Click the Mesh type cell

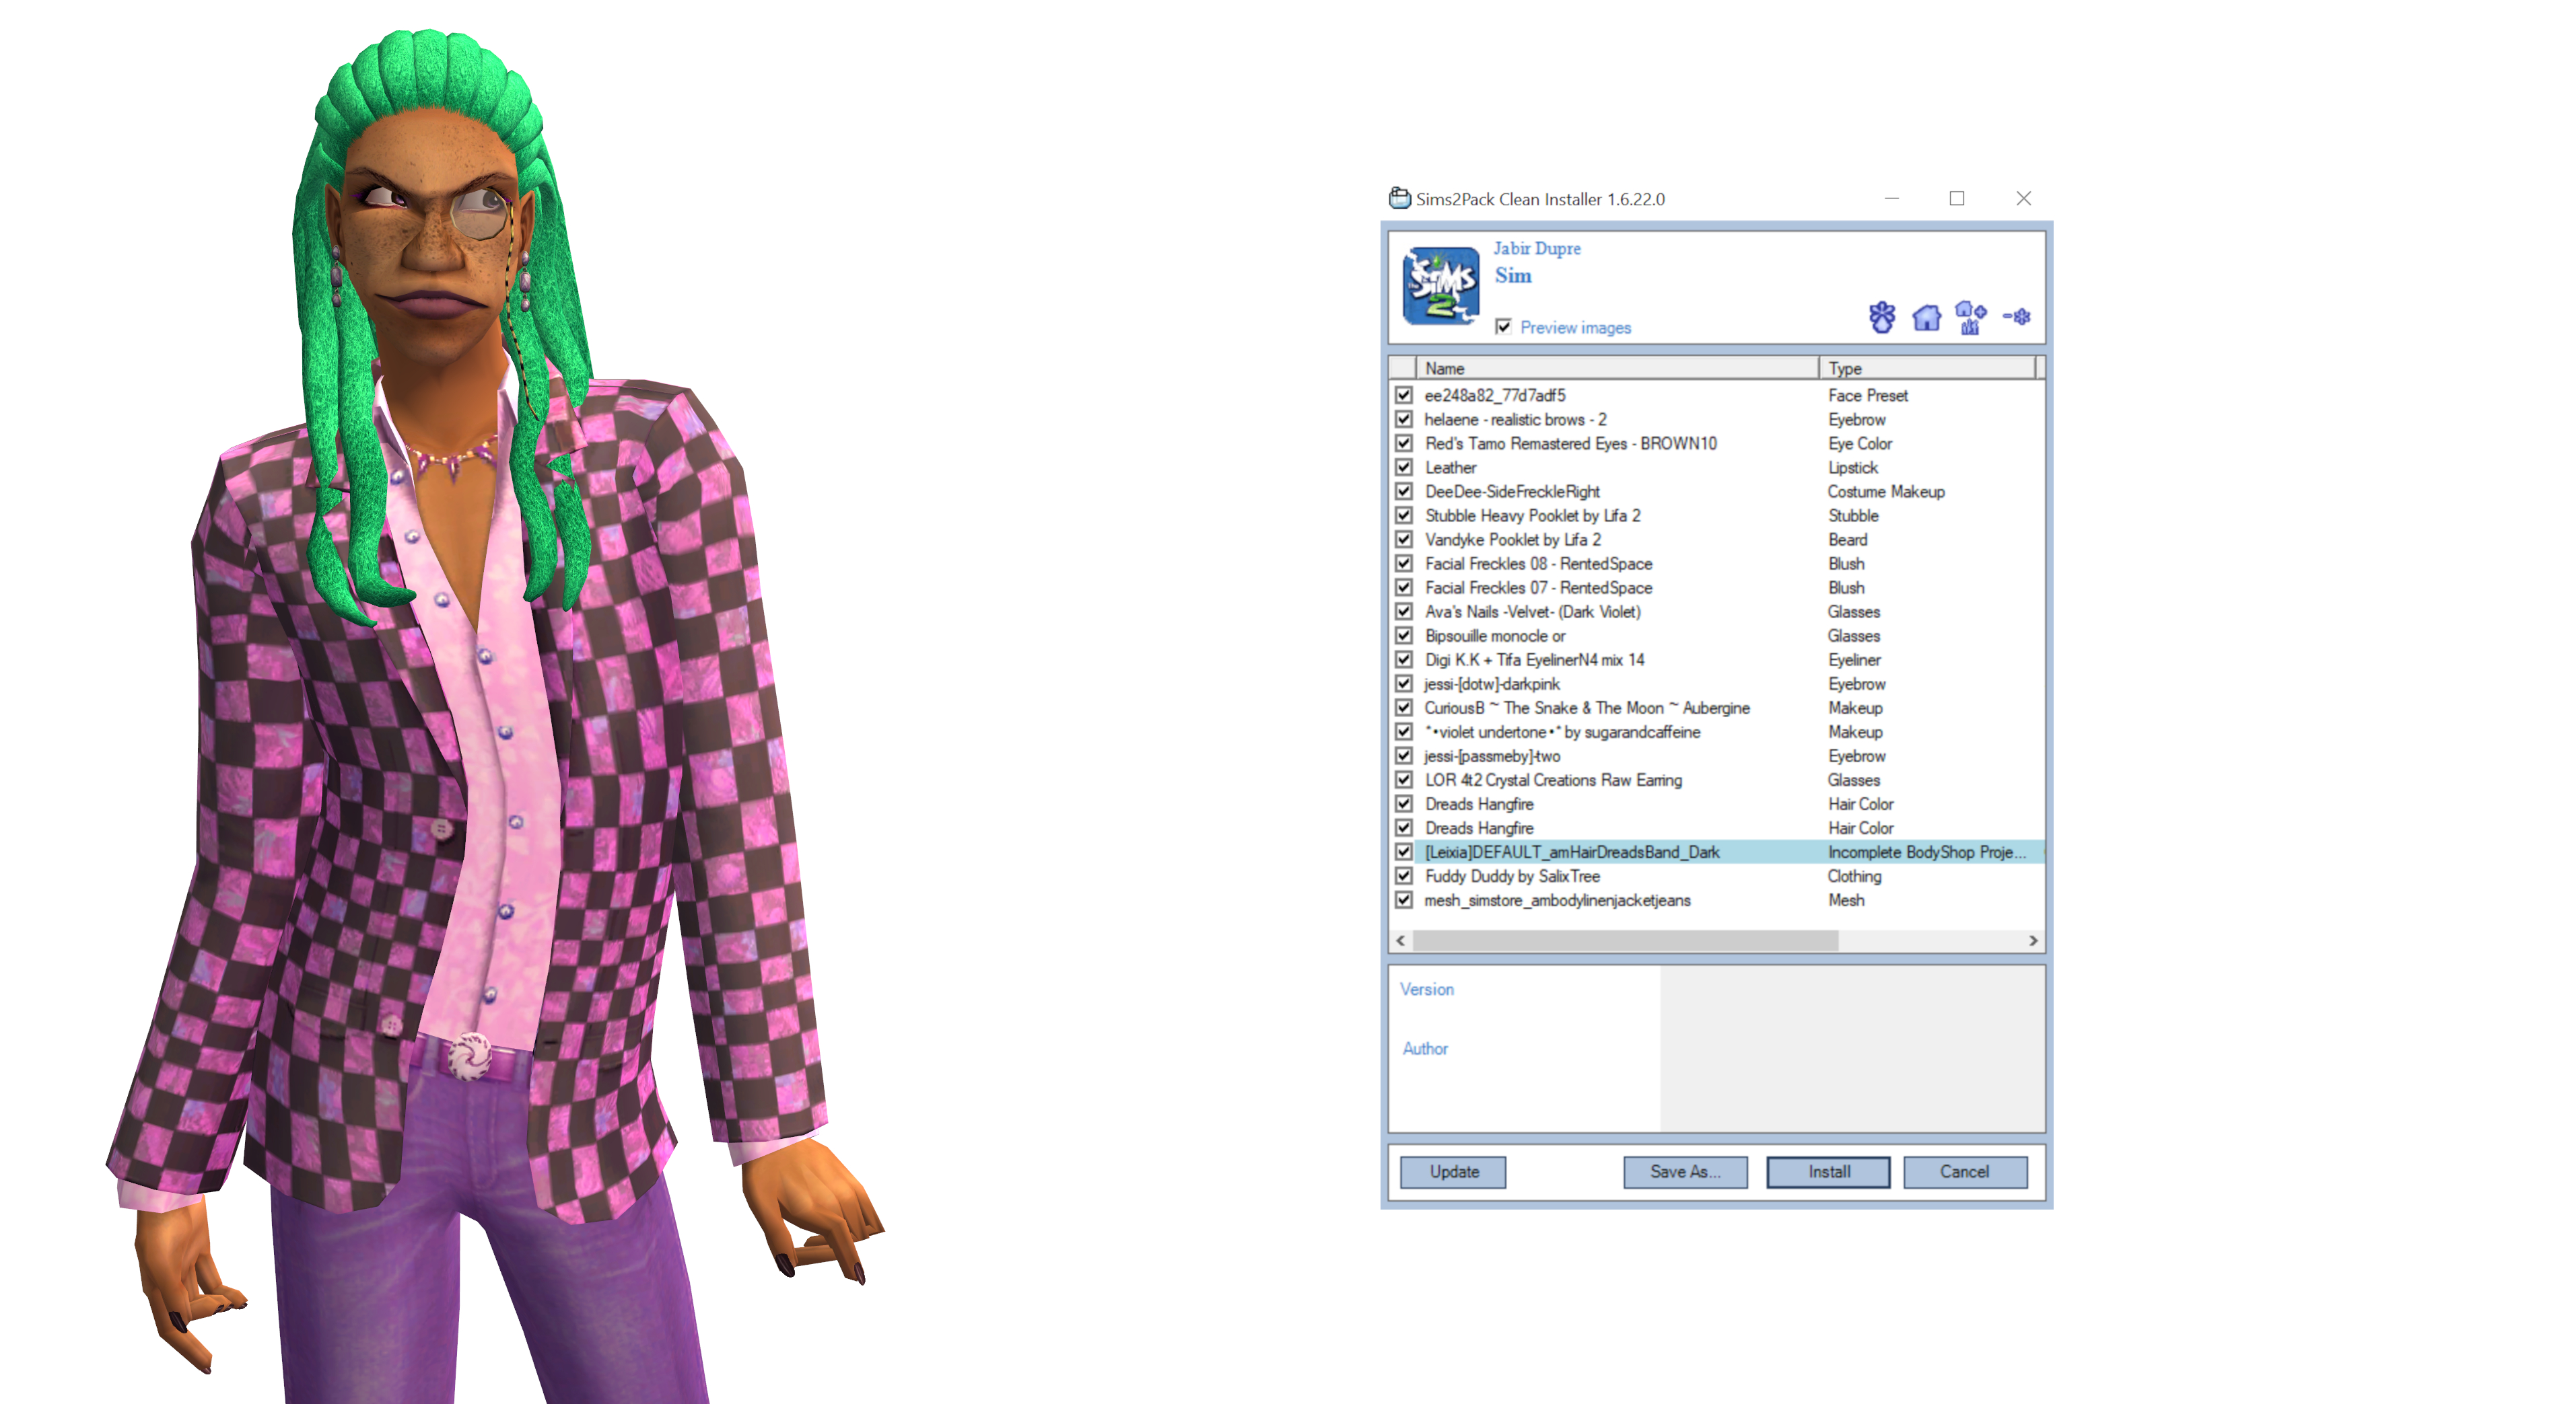(1846, 899)
